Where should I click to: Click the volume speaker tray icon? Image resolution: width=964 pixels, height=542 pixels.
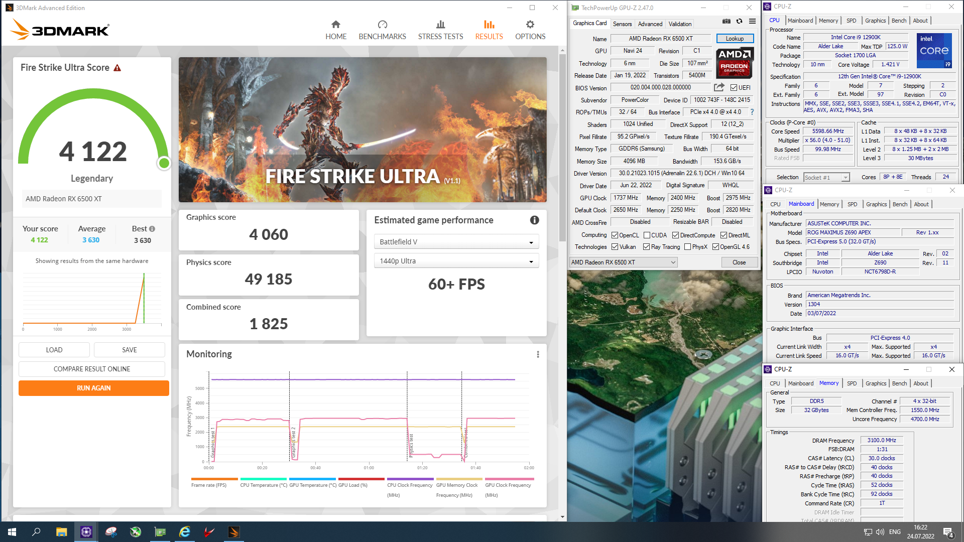(x=880, y=532)
